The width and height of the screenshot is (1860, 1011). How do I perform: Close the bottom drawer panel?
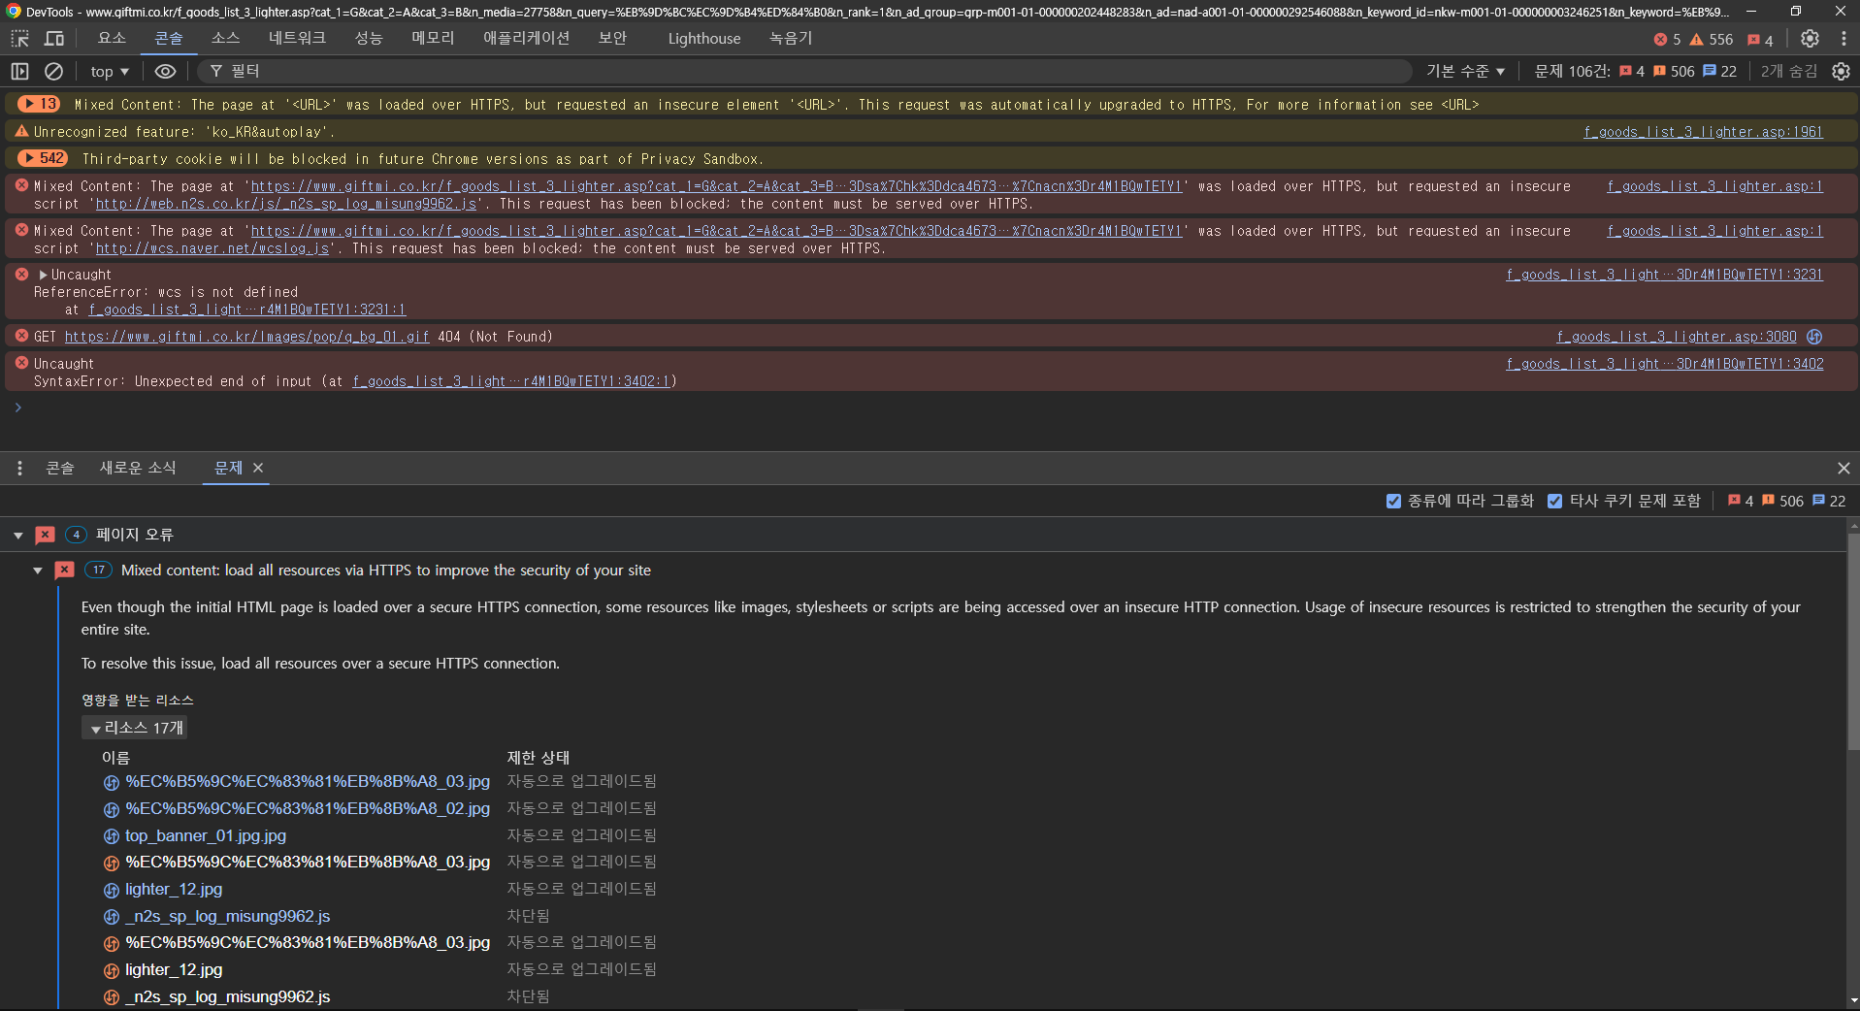pos(1844,468)
